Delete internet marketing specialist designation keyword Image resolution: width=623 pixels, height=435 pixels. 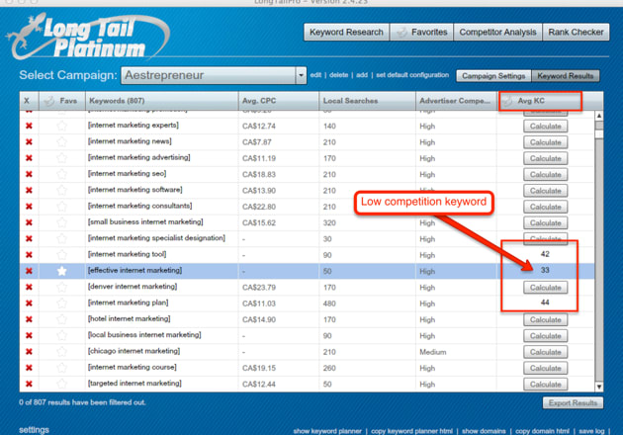[x=29, y=238]
